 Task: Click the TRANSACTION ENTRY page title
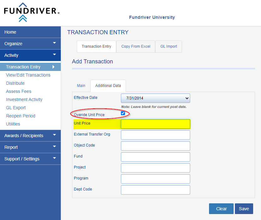98,32
